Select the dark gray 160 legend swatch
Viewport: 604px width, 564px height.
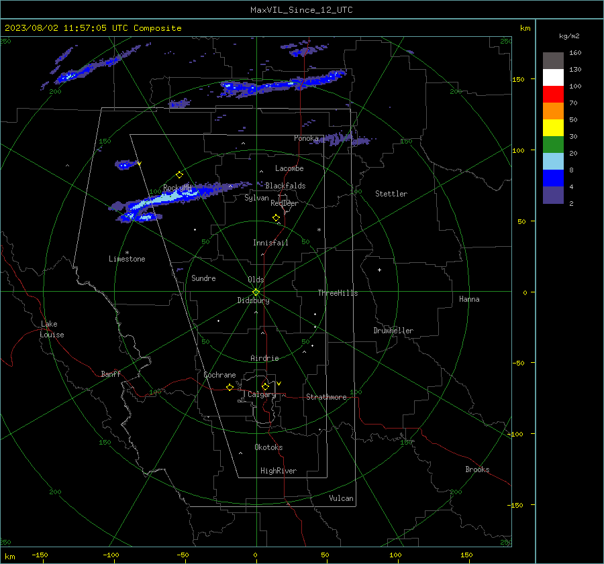[x=553, y=61]
